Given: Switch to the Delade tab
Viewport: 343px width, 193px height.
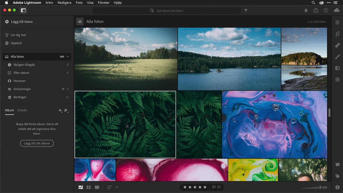Looking at the screenshot, I should (x=22, y=110).
